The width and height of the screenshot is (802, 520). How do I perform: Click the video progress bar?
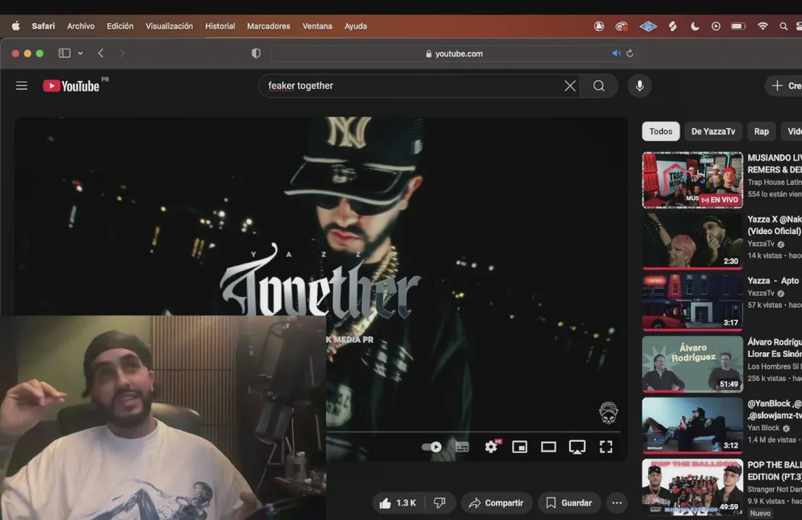(473, 432)
